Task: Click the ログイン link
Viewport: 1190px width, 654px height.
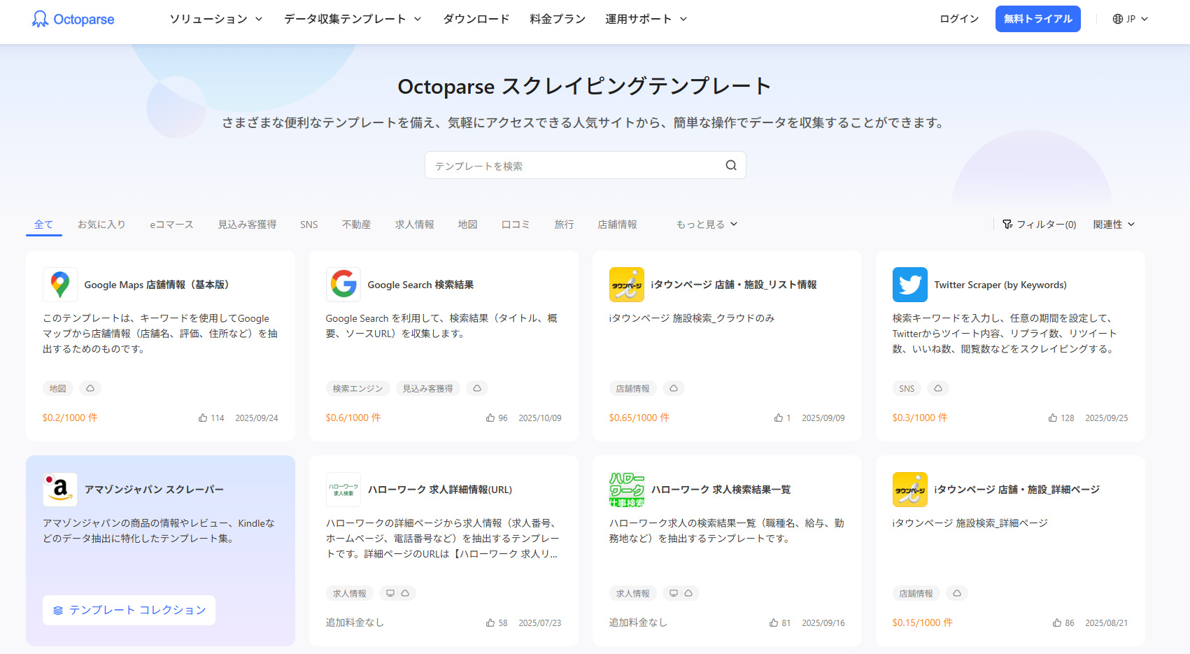Action: point(958,19)
